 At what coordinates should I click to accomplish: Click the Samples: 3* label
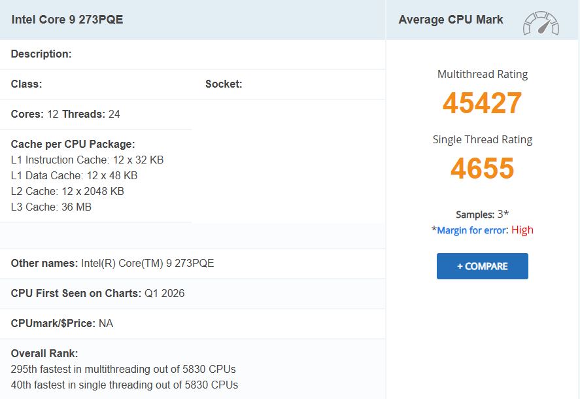[x=482, y=214]
